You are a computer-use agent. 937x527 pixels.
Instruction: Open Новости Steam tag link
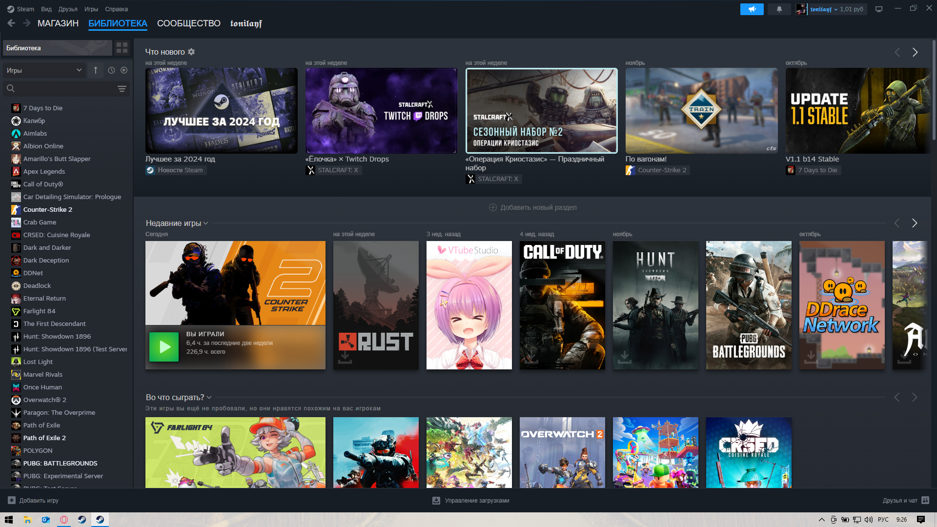[176, 170]
